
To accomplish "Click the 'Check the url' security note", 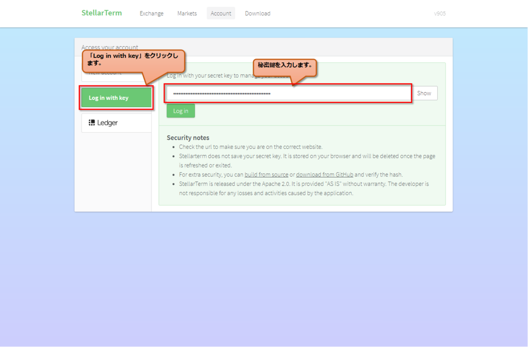I will [251, 147].
